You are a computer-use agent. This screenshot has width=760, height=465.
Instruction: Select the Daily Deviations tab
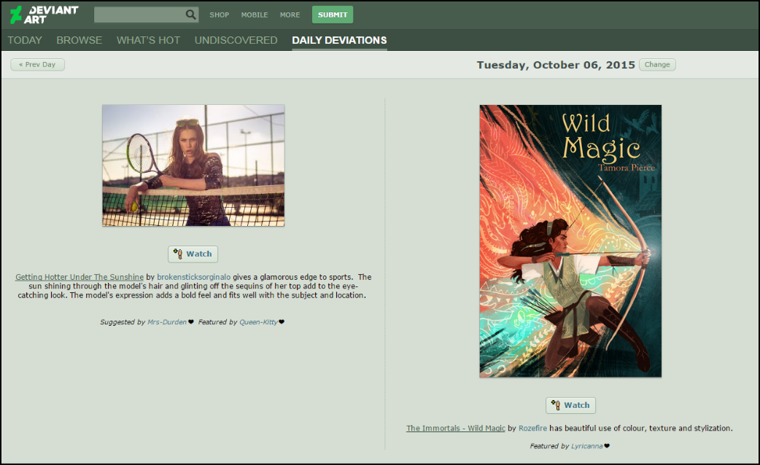coord(339,40)
